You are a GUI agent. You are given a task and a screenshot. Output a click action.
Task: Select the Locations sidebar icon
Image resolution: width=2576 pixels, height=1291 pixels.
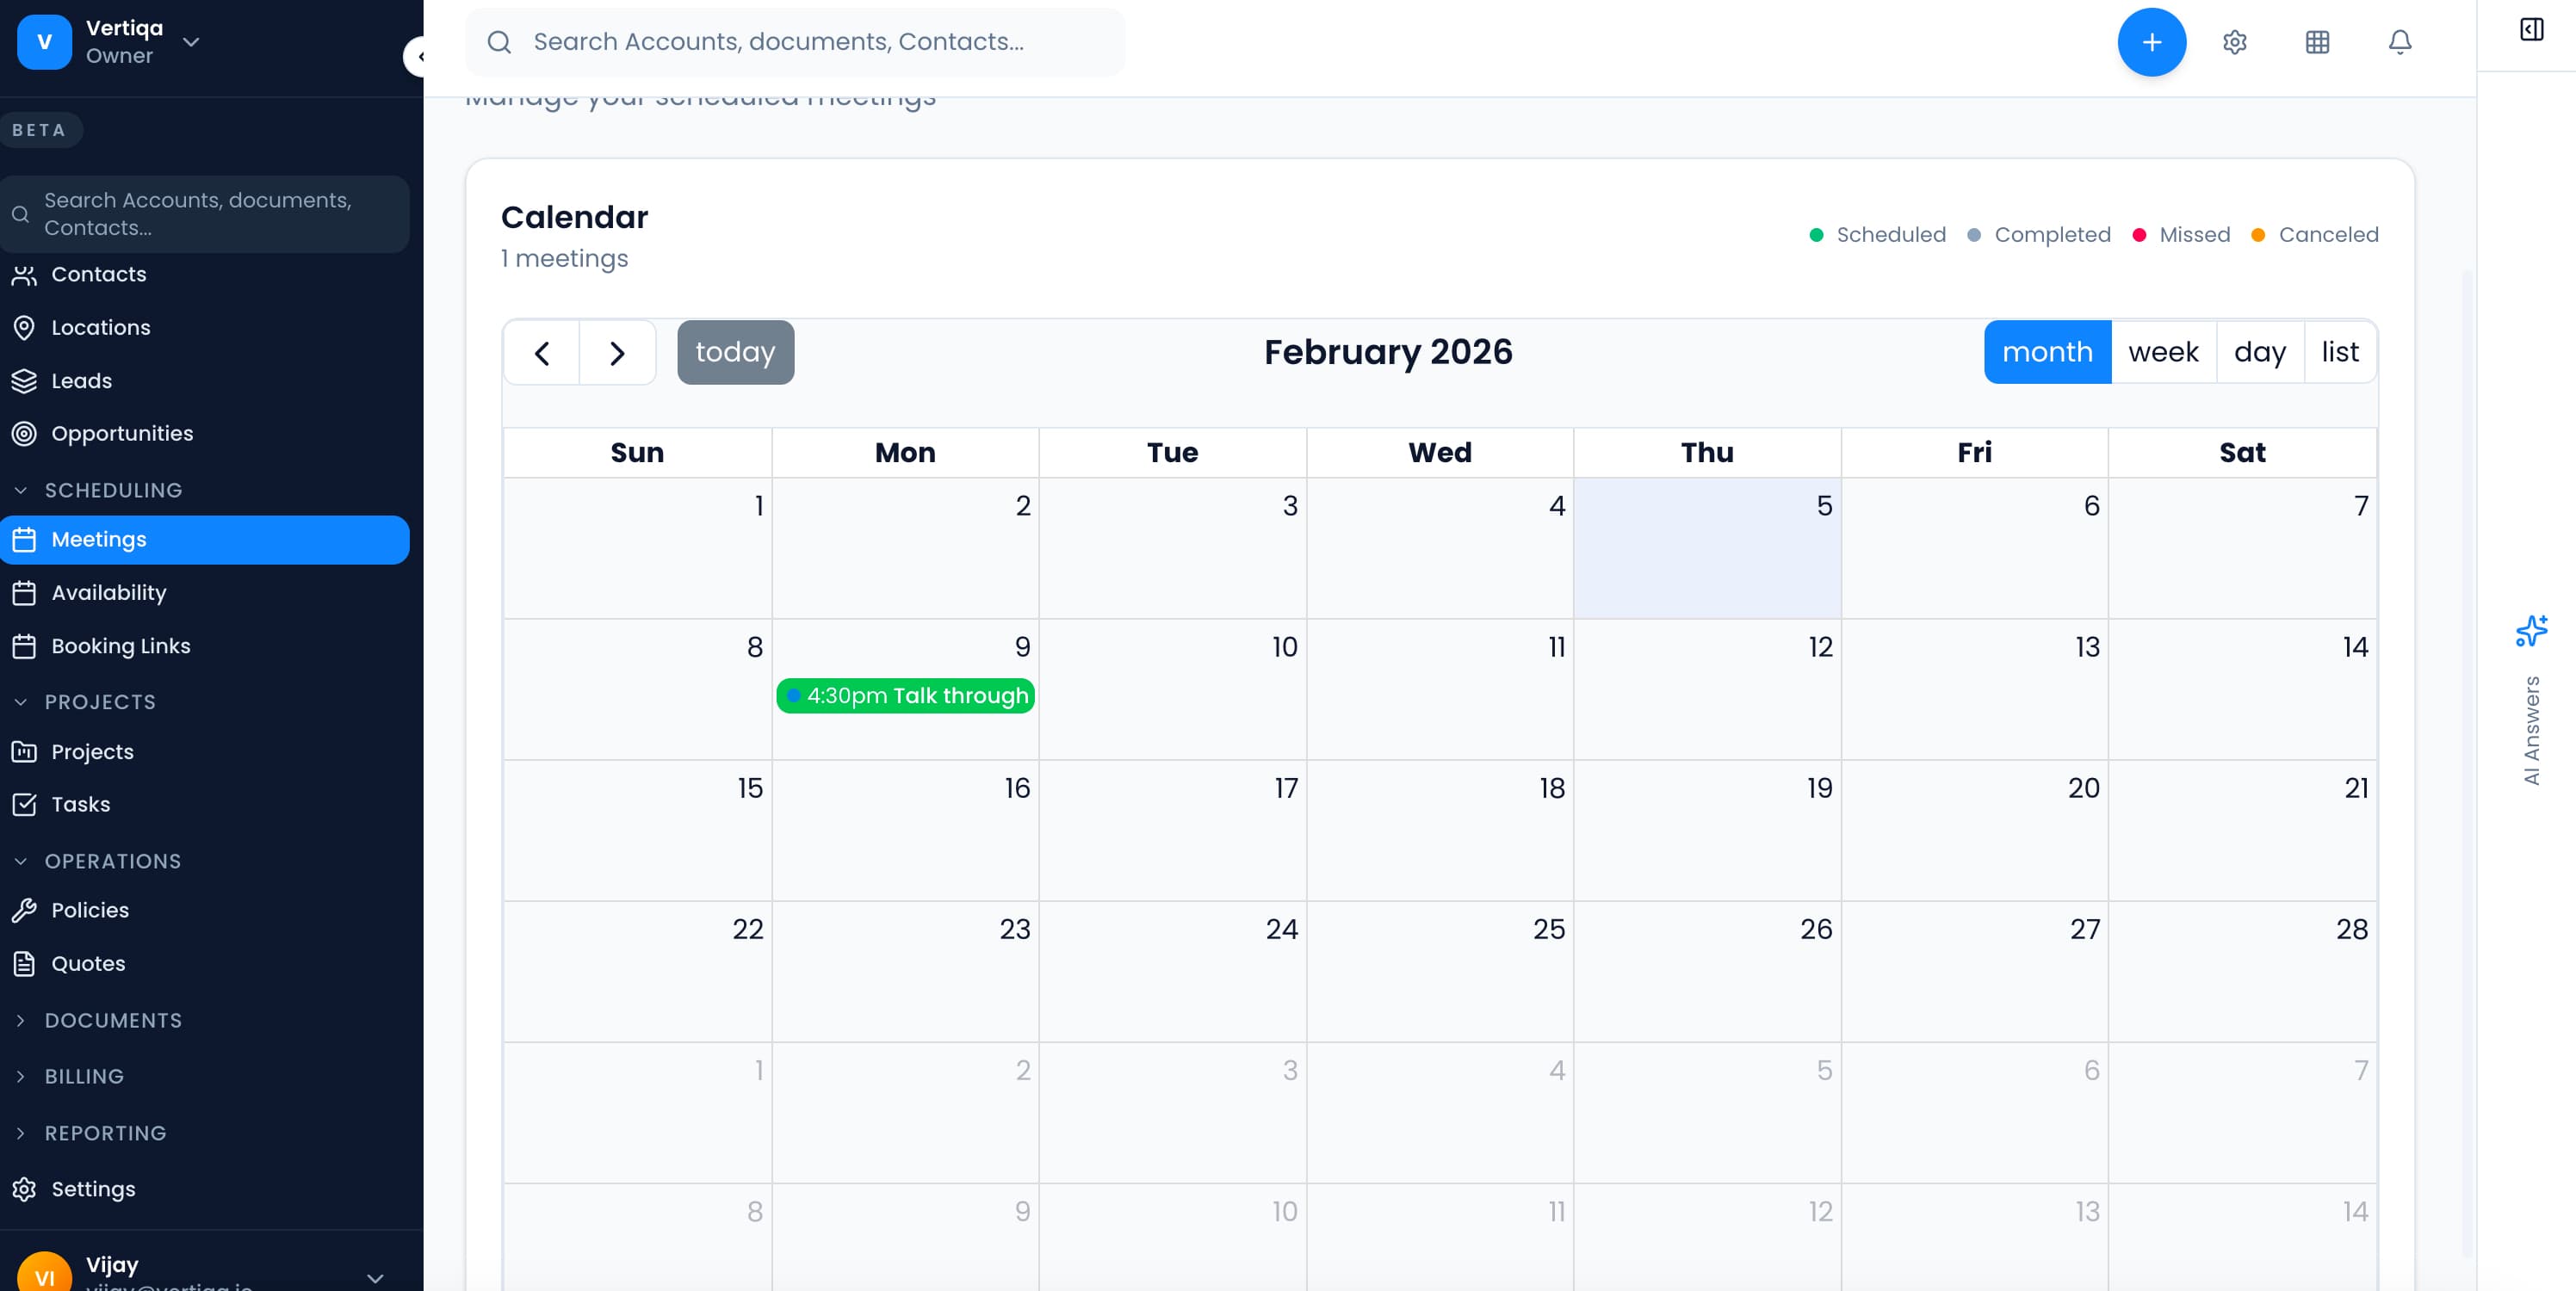[26, 327]
